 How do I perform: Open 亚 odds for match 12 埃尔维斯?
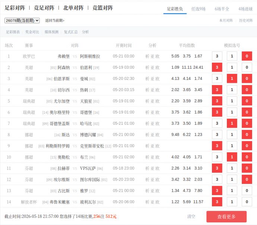click(152, 179)
